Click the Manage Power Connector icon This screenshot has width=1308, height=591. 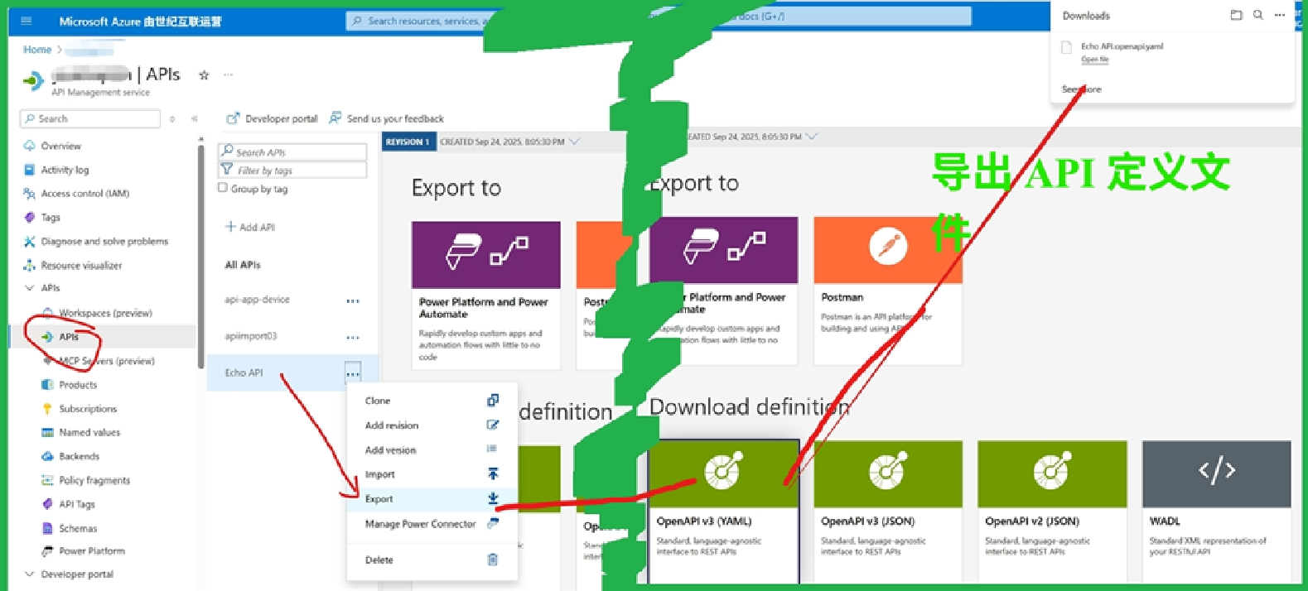click(493, 523)
